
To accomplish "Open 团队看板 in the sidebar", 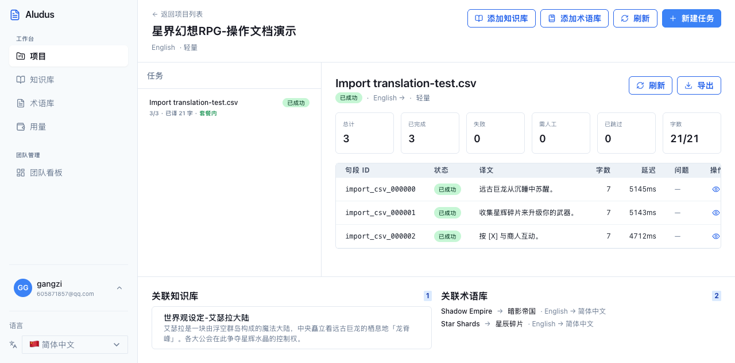I will pos(68,173).
